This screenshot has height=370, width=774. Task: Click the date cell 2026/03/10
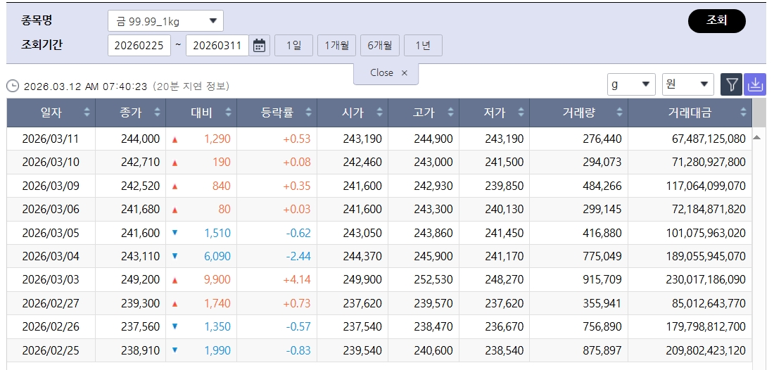51,162
